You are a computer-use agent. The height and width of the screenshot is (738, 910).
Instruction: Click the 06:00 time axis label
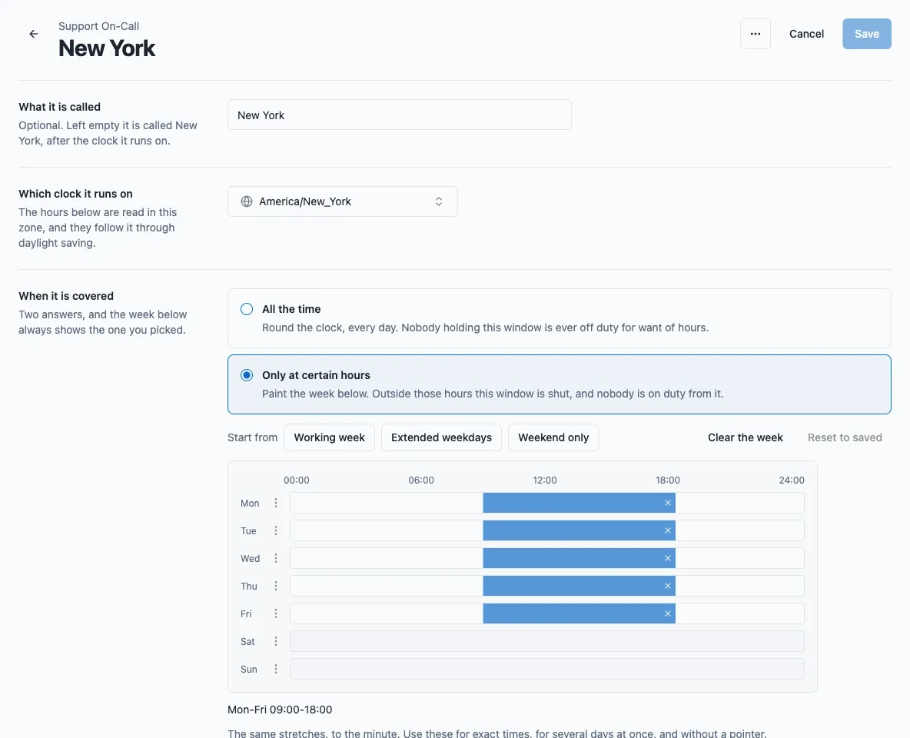click(420, 480)
